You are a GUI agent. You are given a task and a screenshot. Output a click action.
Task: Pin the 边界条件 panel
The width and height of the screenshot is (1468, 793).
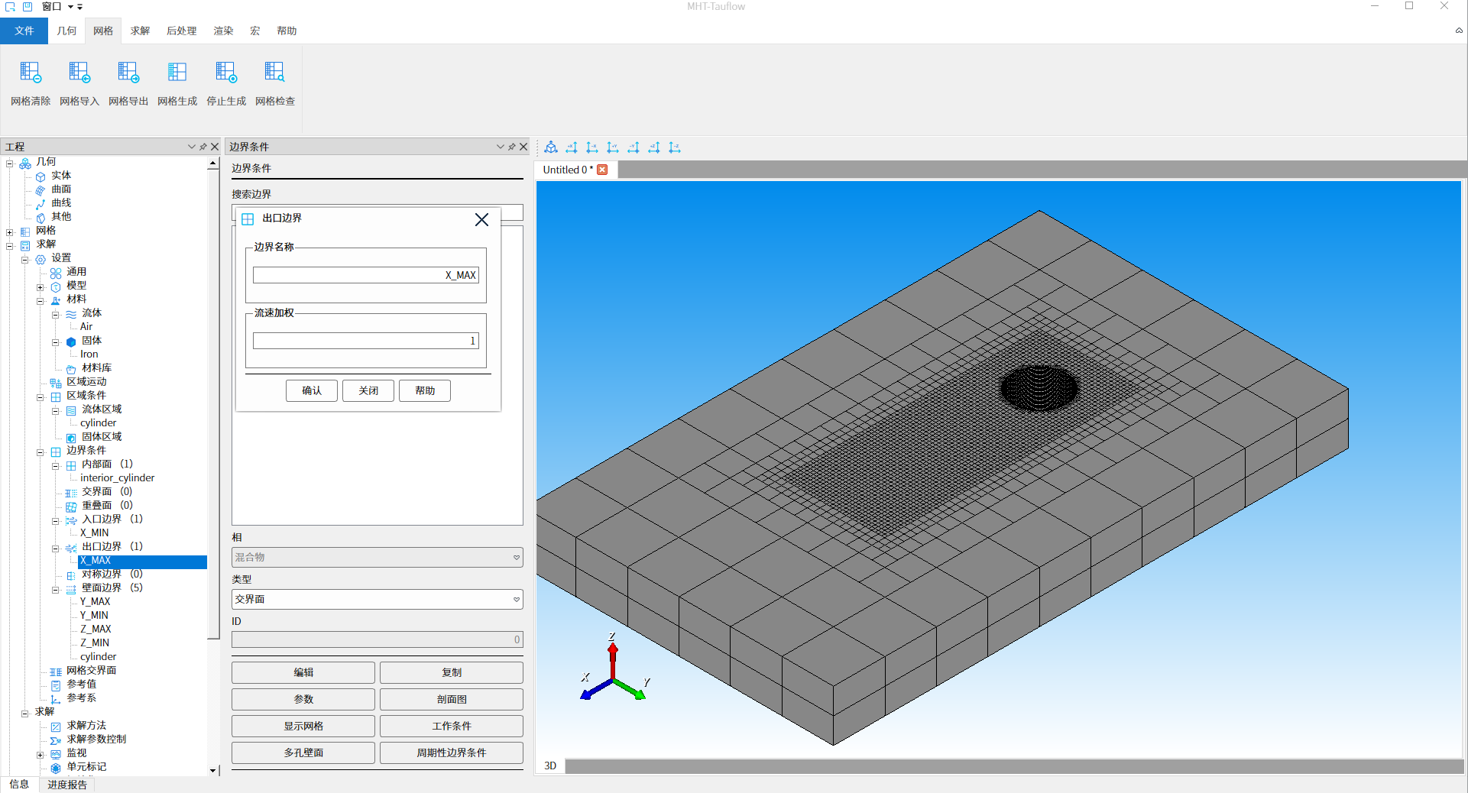click(512, 147)
